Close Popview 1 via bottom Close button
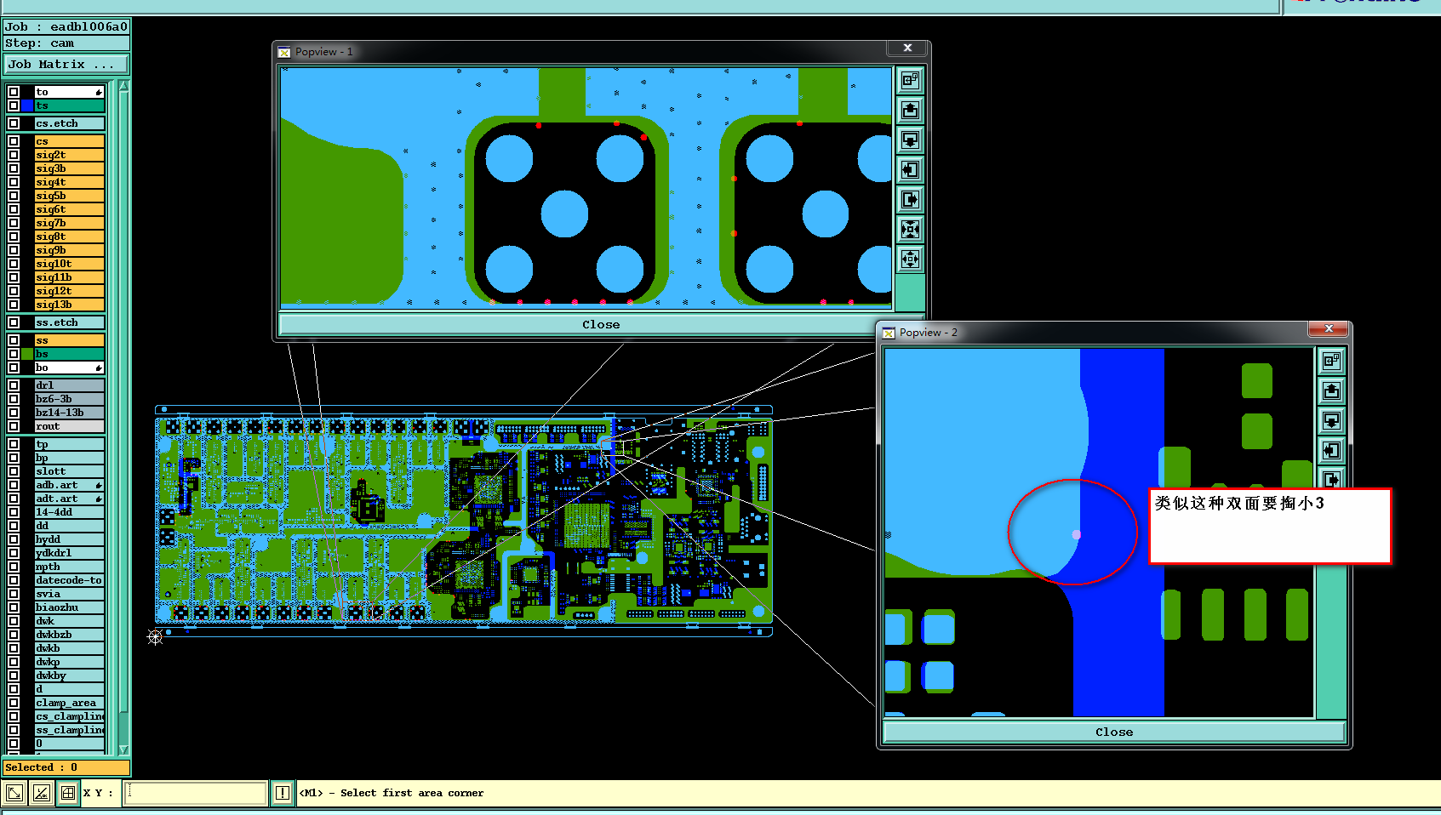Screen dimensions: 1441x815 pyautogui.click(x=601, y=324)
